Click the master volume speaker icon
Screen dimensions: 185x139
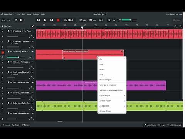point(119,20)
